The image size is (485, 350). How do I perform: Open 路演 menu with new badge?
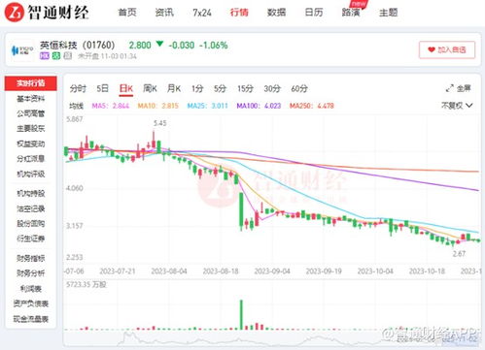click(351, 13)
